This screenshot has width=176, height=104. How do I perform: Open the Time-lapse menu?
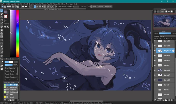(70, 4)
